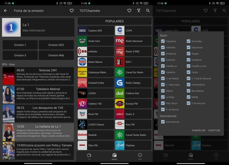Open the filter funnel in middle screen

[x=139, y=11]
